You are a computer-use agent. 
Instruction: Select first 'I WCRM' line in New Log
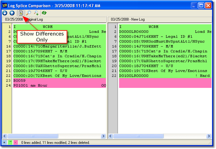(165, 27)
